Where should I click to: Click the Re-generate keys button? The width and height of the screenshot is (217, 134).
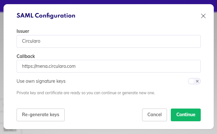point(40,115)
